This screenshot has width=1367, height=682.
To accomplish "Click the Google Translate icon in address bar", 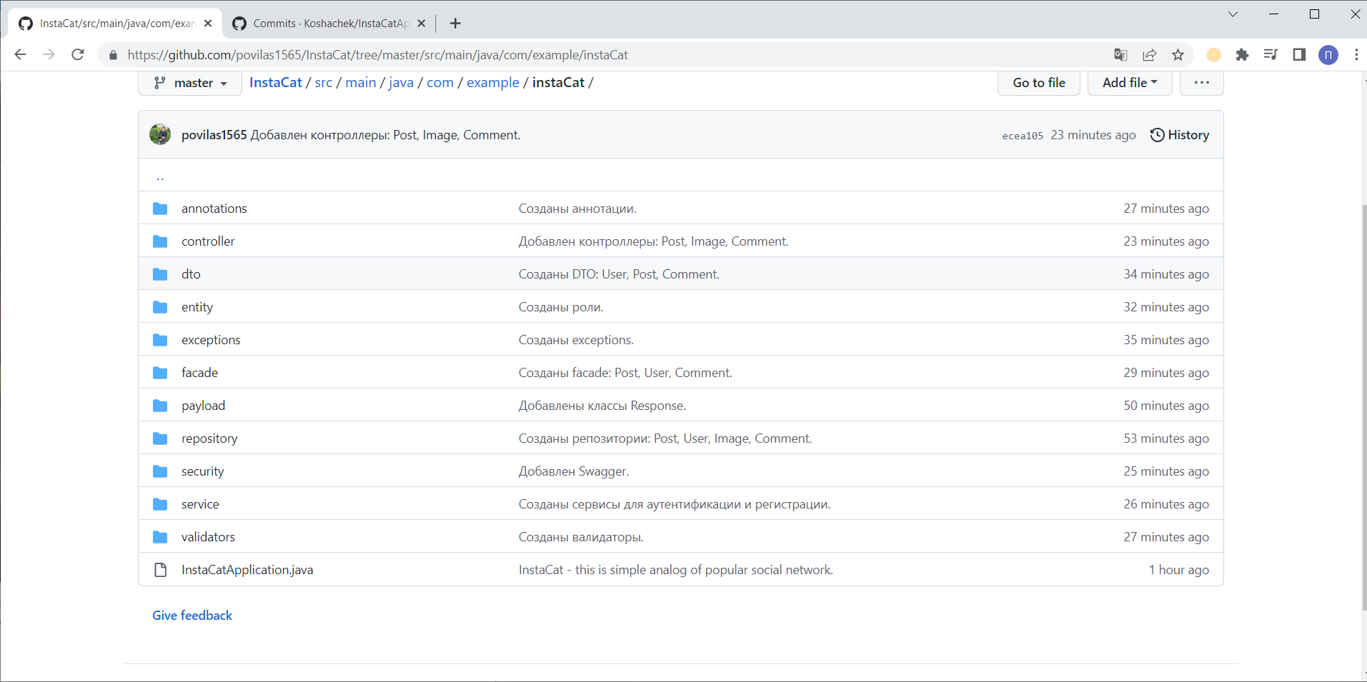I will click(1120, 55).
